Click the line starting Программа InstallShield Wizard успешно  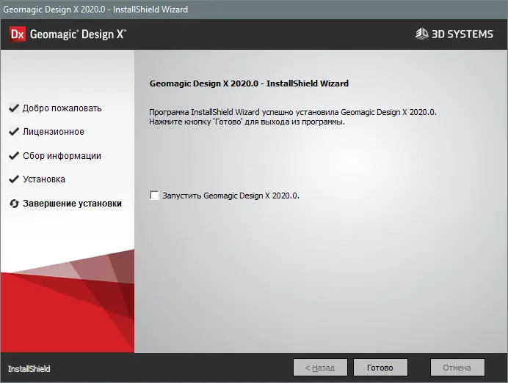(x=293, y=112)
